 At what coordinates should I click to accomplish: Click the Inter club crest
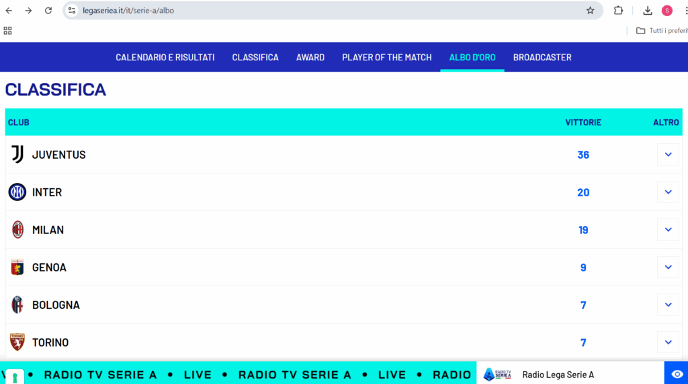pyautogui.click(x=17, y=192)
